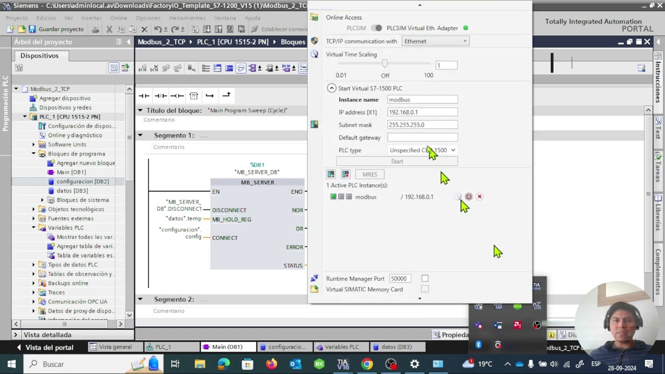Image resolution: width=665 pixels, height=374 pixels.
Task: Click the New project toolbar icon
Action: [x=11, y=29]
